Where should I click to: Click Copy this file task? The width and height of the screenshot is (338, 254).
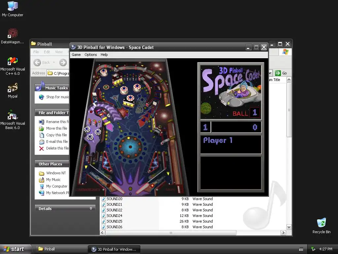click(56, 135)
